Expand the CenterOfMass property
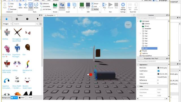181x102 pixels. tap(138, 90)
